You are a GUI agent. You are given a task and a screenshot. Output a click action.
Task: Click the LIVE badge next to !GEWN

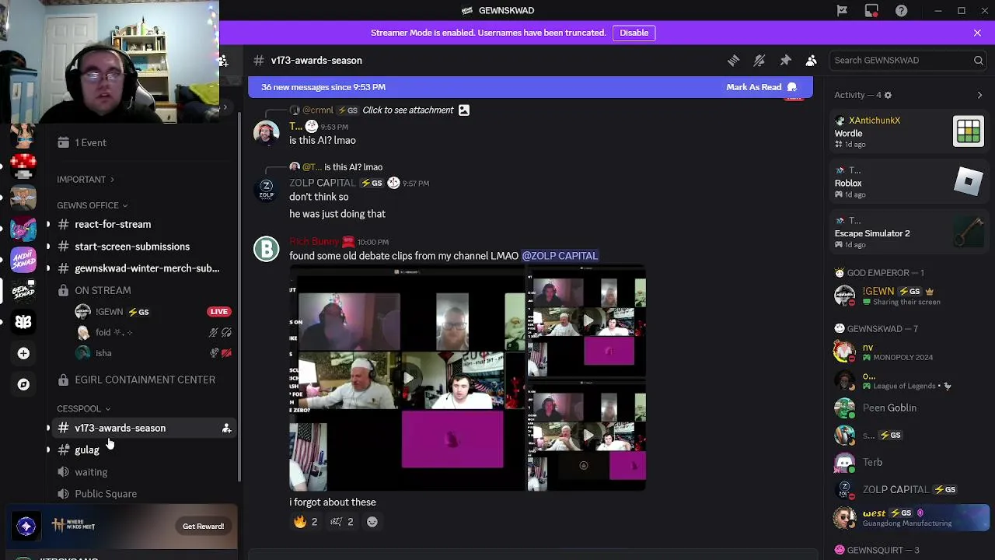[x=218, y=311]
